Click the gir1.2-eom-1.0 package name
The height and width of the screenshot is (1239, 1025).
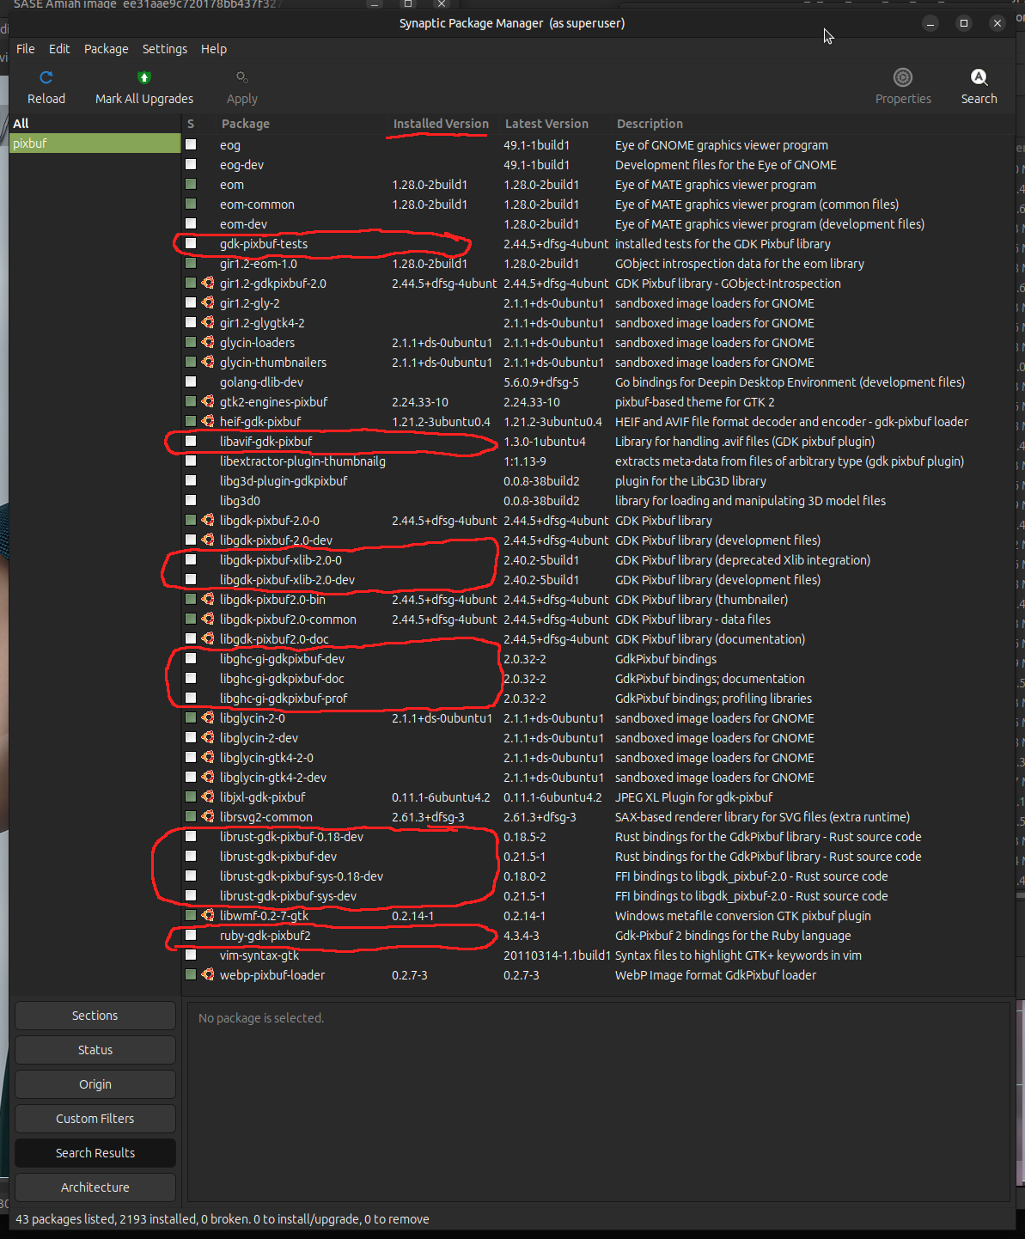coord(259,263)
